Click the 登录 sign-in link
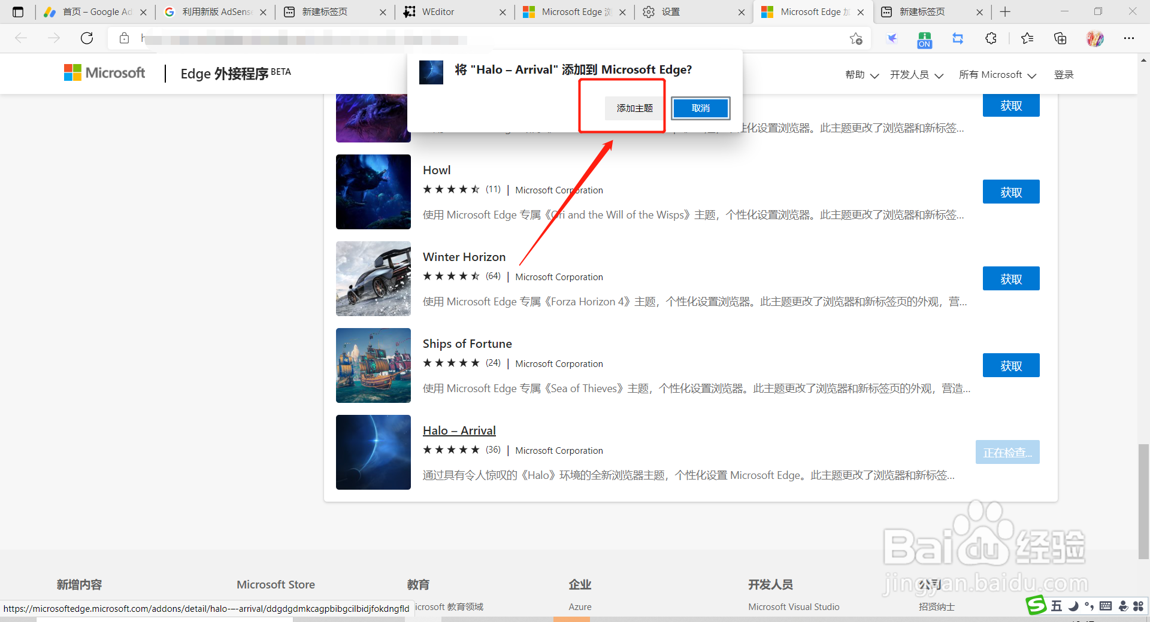 (x=1064, y=75)
